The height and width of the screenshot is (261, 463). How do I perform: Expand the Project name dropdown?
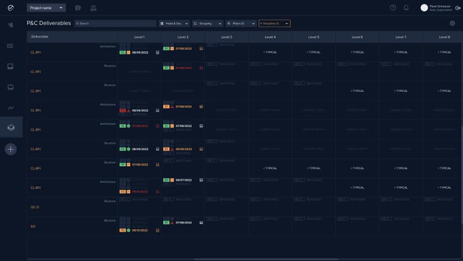[x=46, y=8]
